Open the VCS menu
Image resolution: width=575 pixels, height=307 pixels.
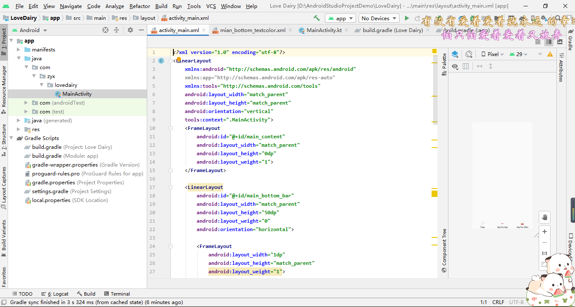click(211, 6)
